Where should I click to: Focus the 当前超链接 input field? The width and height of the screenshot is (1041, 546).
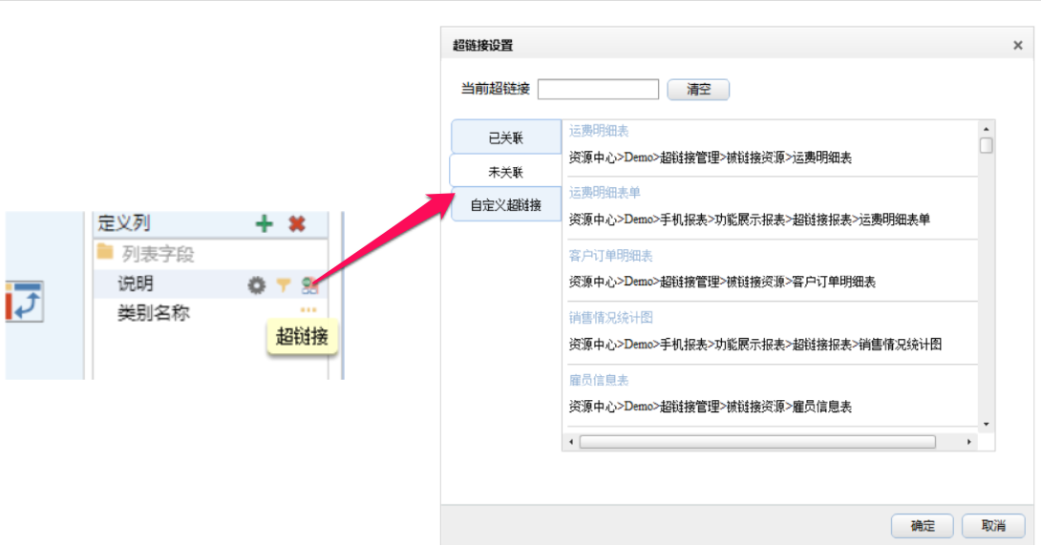tap(598, 89)
